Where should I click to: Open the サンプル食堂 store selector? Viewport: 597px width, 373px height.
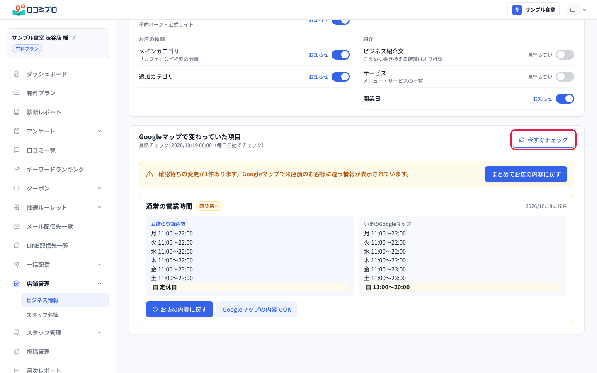click(x=534, y=10)
